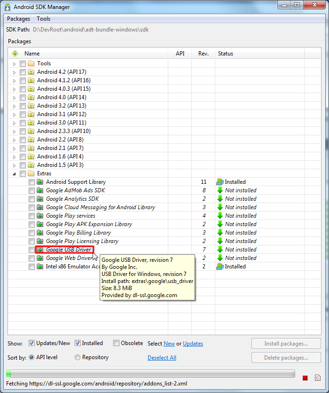Image resolution: width=329 pixels, height=393 pixels.
Task: Sort packages by Repository
Action: point(78,357)
